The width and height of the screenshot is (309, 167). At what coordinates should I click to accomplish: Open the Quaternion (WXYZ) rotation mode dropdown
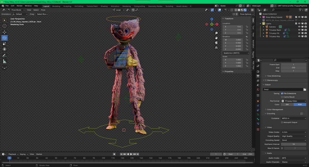[x=236, y=53]
